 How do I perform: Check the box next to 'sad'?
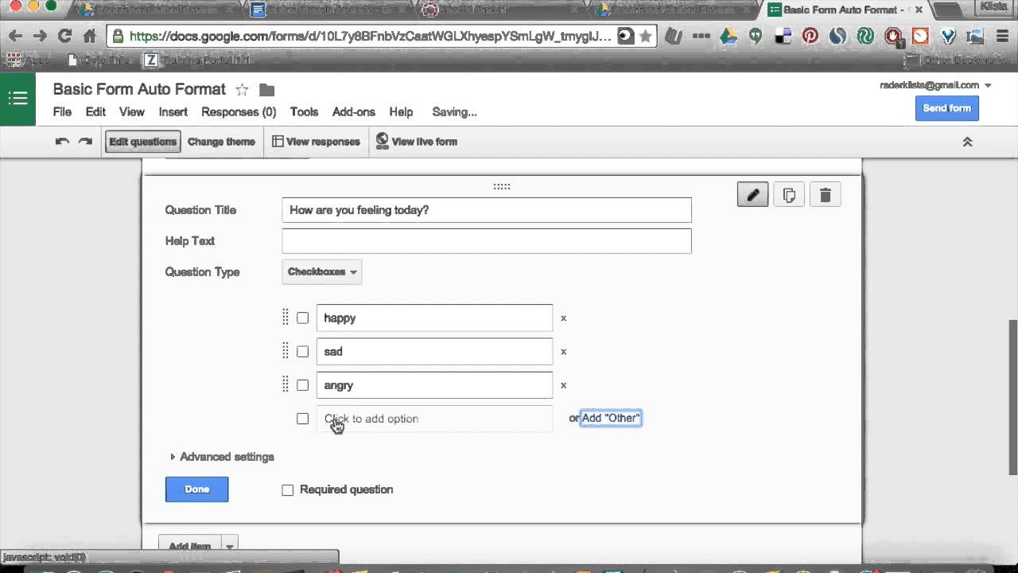pos(303,352)
